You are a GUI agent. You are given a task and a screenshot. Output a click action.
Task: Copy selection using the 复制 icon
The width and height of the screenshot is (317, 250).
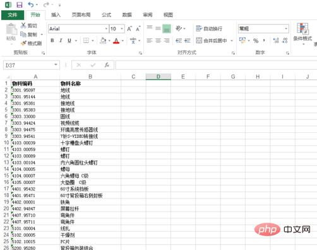pyautogui.click(x=23, y=34)
